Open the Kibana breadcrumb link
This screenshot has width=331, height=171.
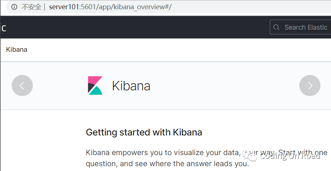pyautogui.click(x=17, y=50)
